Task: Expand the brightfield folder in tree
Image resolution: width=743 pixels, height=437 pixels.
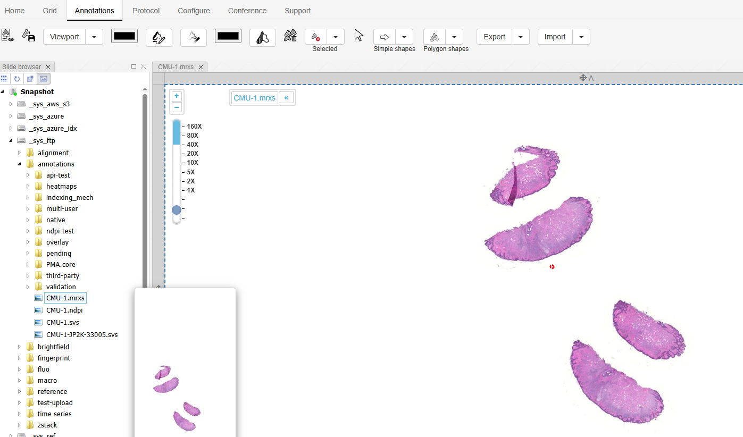Action: click(20, 347)
